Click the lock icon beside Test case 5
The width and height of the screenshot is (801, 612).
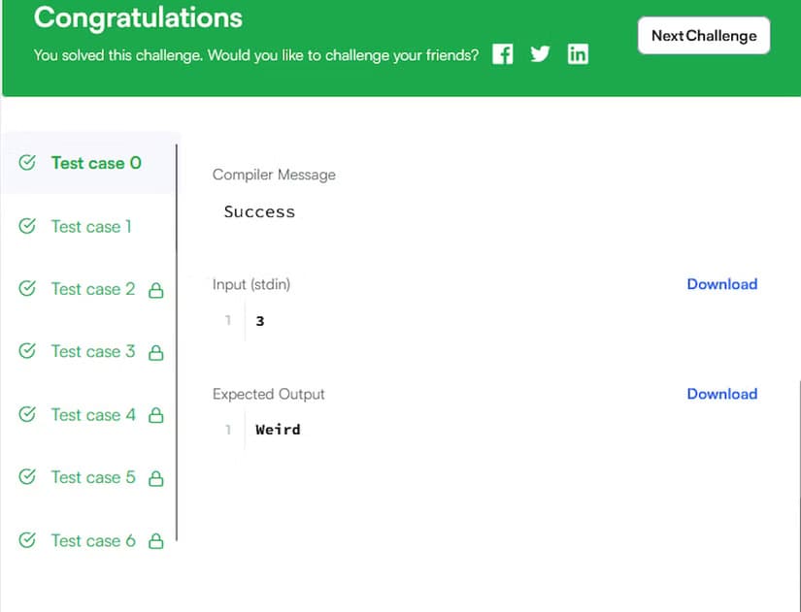[x=155, y=478]
